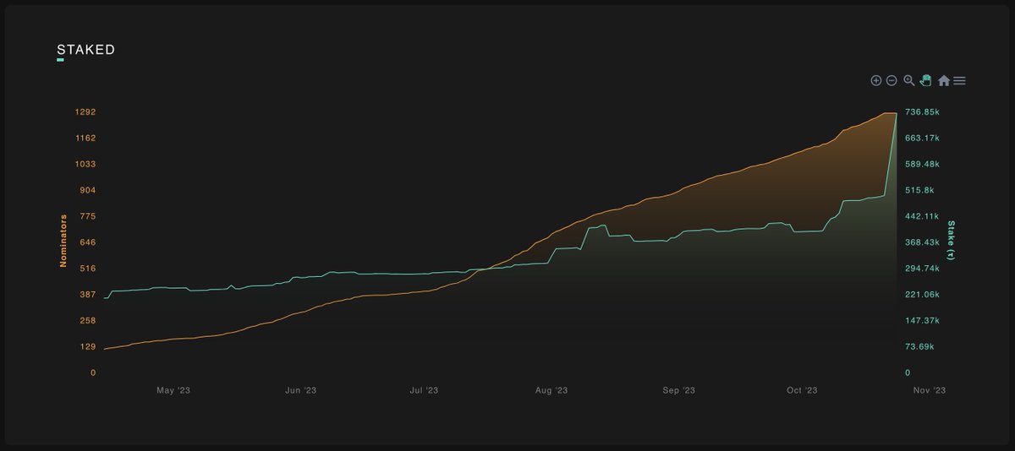Click the Nominators axis title
The width and height of the screenshot is (1015, 451).
click(x=63, y=240)
